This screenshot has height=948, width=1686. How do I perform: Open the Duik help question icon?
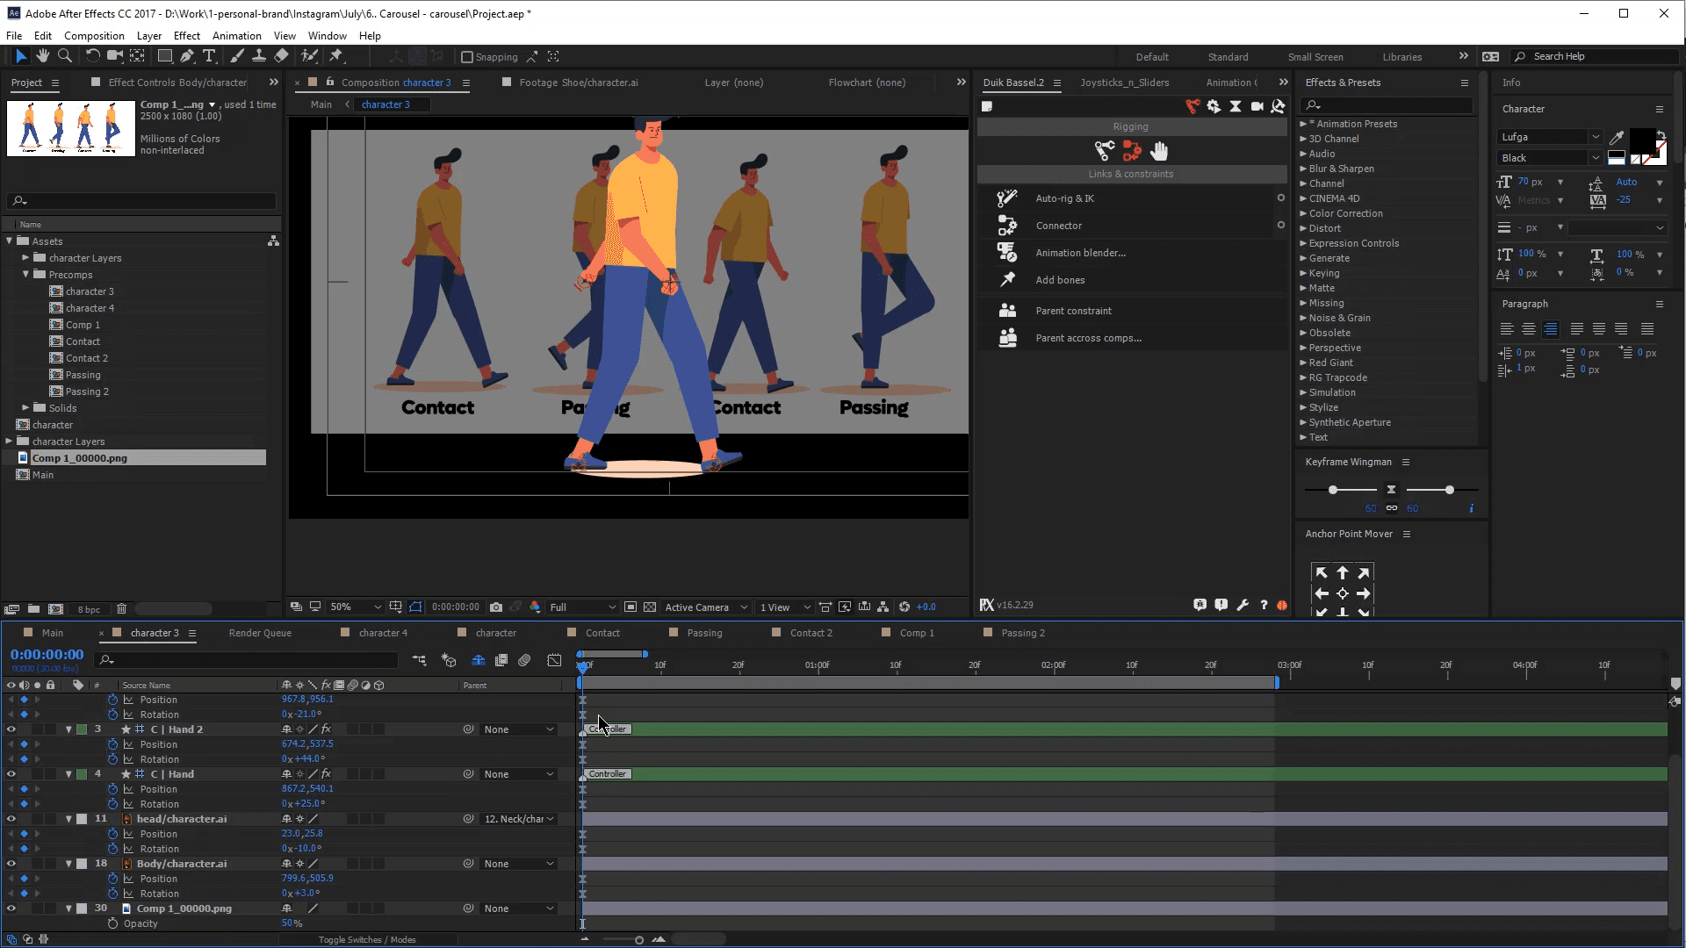point(1264,605)
